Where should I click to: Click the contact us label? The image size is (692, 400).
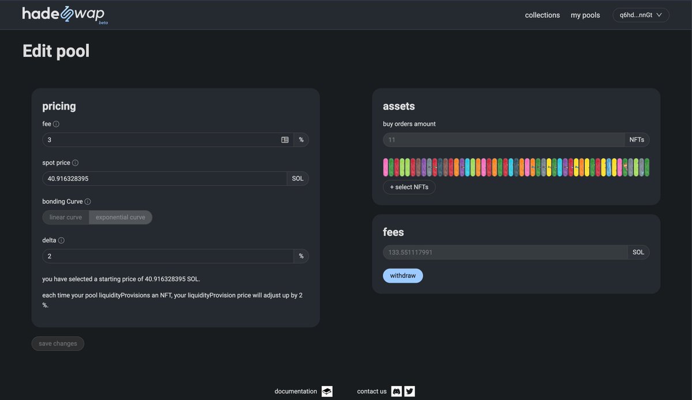tap(372, 391)
